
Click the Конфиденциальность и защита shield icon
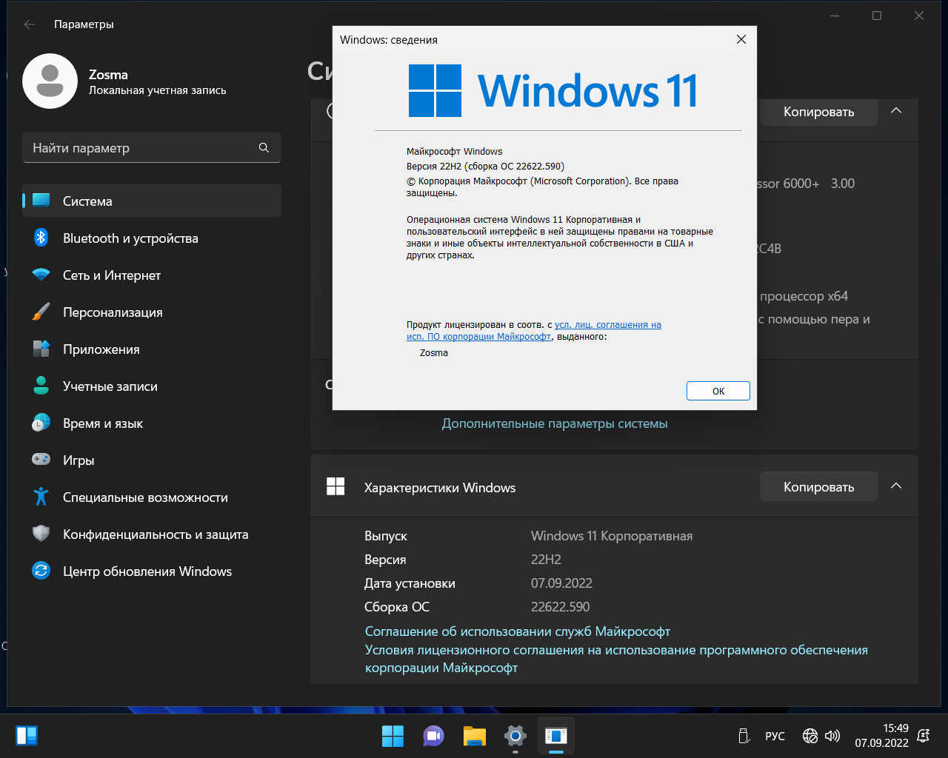coord(41,534)
